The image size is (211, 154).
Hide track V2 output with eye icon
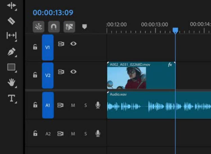(73, 72)
